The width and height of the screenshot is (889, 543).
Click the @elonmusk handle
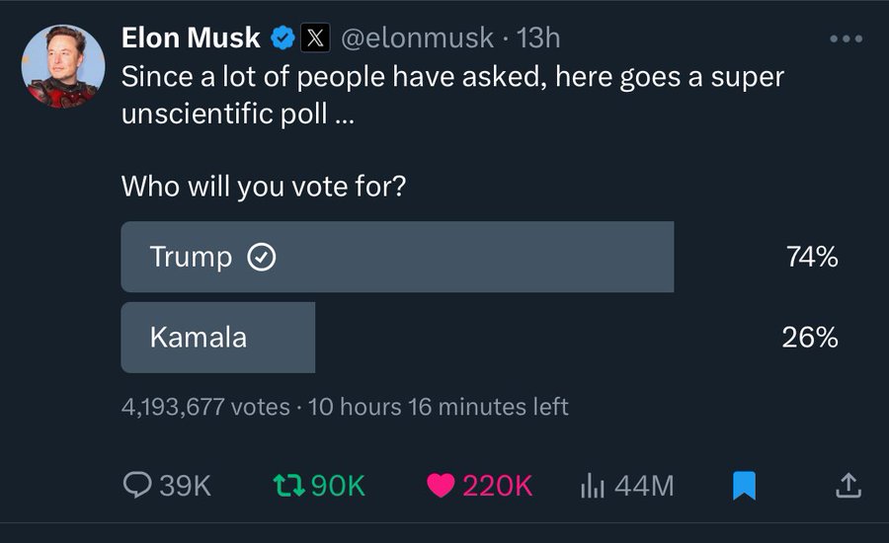(x=417, y=39)
